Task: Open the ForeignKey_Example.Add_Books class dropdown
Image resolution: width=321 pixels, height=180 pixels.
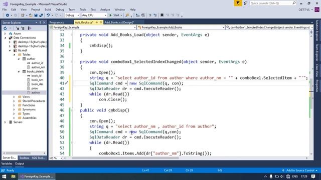Action: coord(181,27)
